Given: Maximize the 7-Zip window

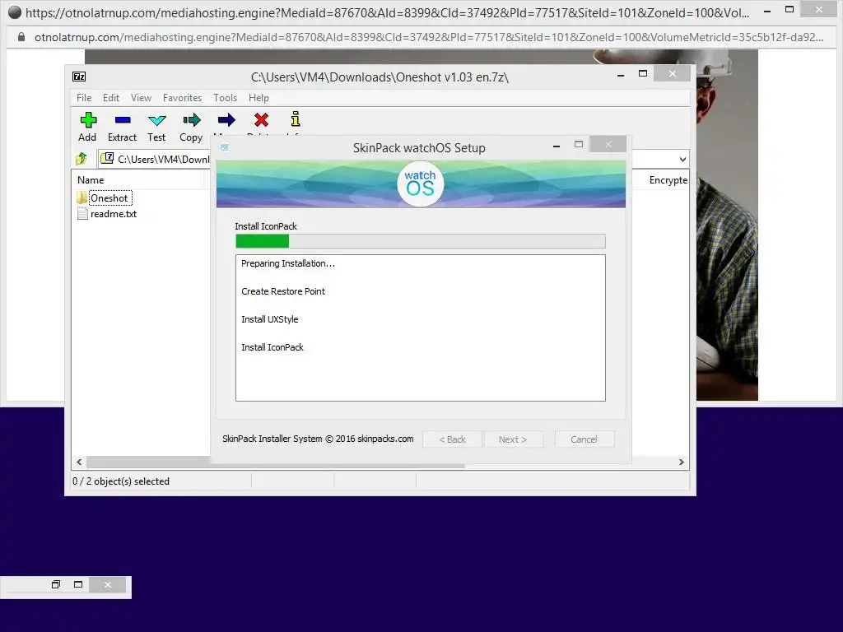Looking at the screenshot, I should click(643, 73).
